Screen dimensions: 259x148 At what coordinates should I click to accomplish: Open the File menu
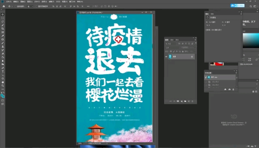pos(9,2)
